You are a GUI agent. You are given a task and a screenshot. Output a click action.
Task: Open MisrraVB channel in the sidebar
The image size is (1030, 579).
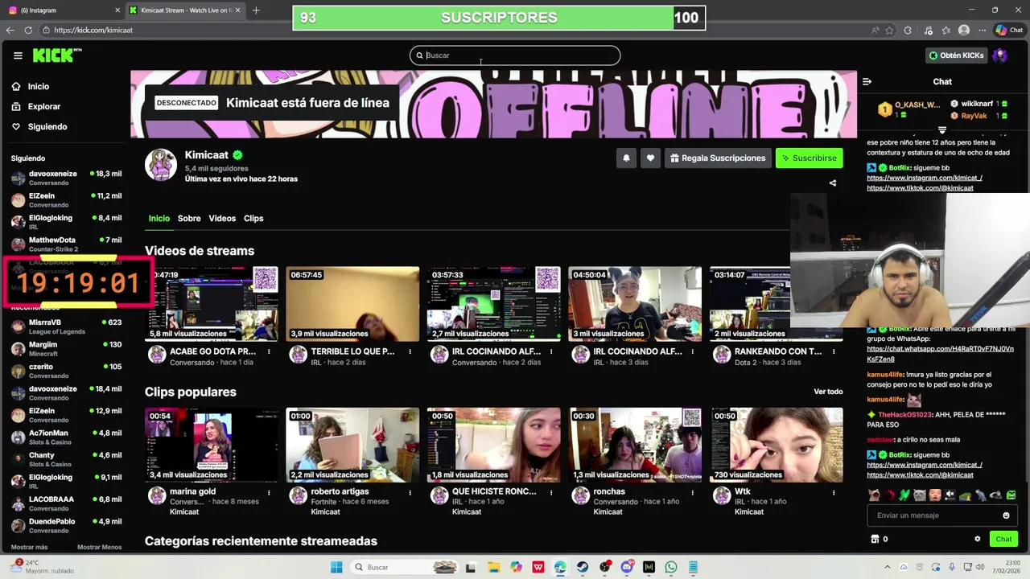[x=66, y=326]
